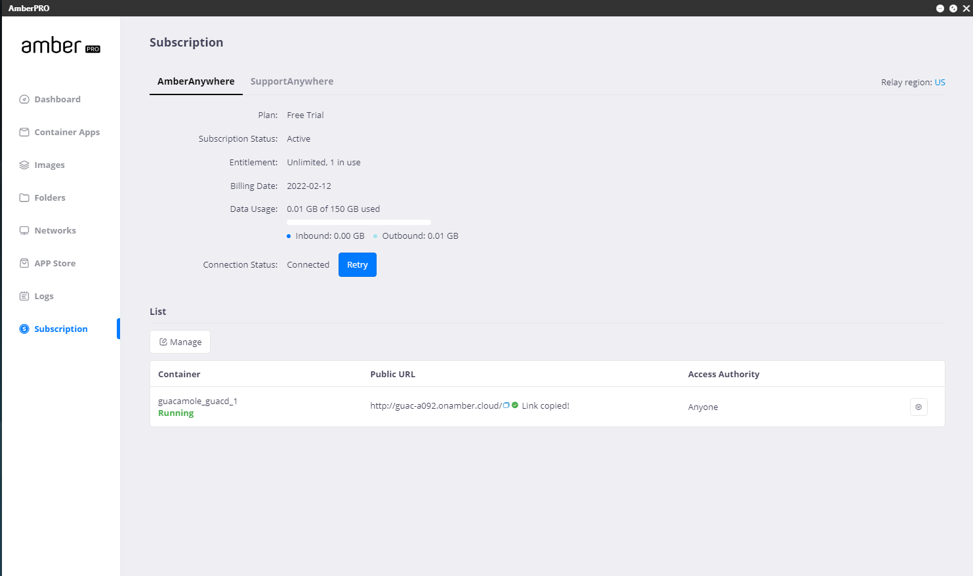Viewport: 973px width, 576px height.
Task: Copy the guacamole public URL
Action: [507, 405]
